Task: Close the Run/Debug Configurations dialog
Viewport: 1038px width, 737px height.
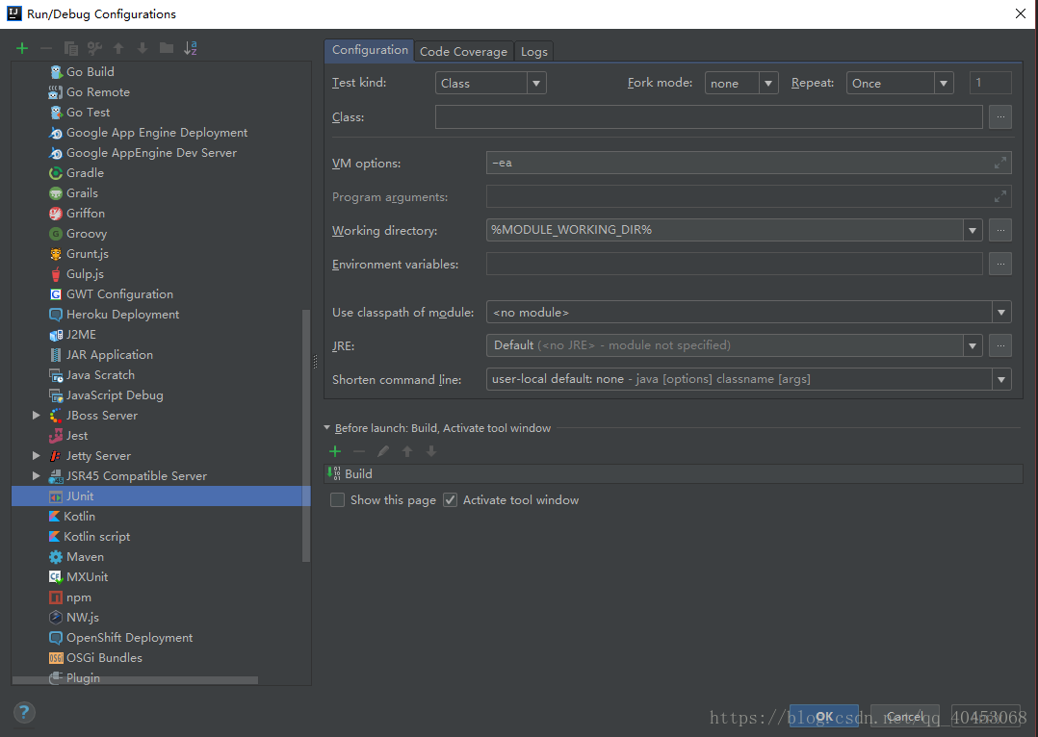Action: click(x=1020, y=13)
